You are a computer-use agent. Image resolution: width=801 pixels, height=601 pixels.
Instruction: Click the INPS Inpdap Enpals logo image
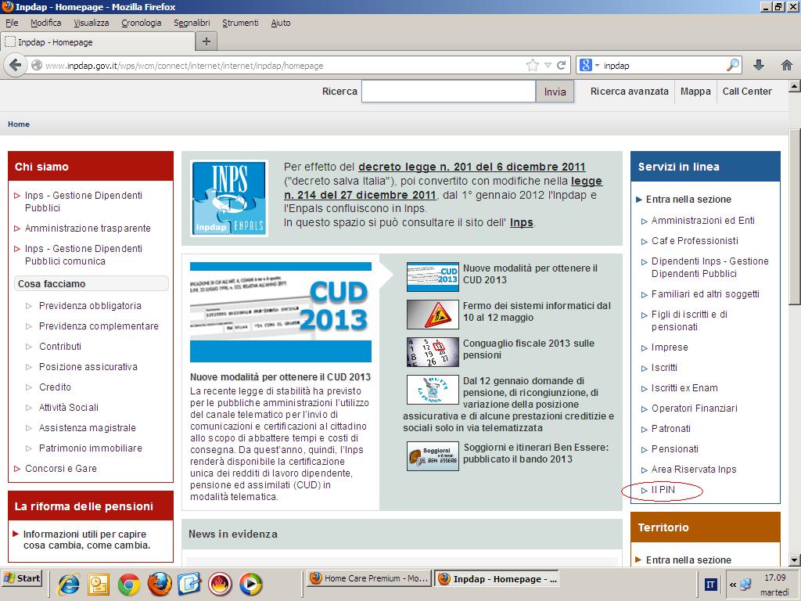(x=229, y=198)
